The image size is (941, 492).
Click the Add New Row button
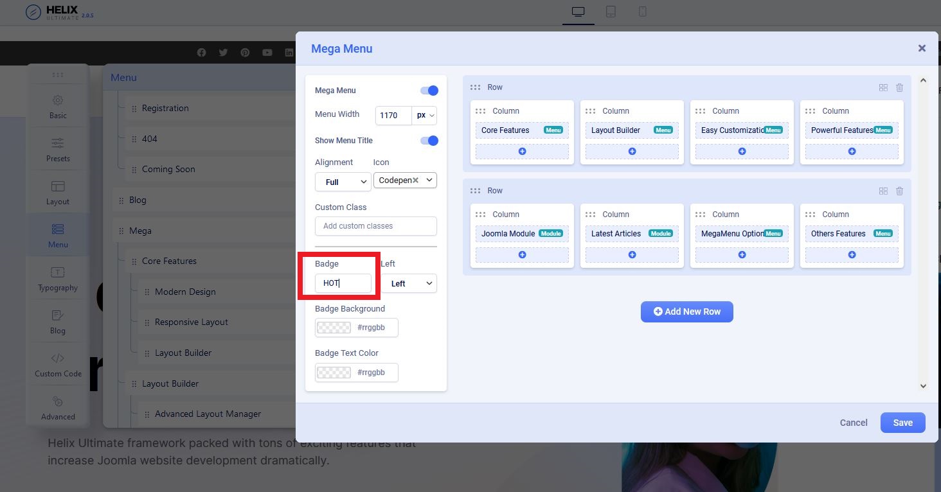686,312
